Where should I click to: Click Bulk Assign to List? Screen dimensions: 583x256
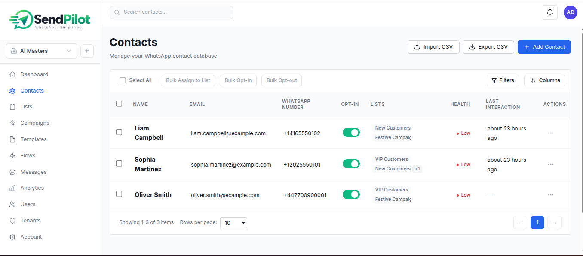pos(188,80)
